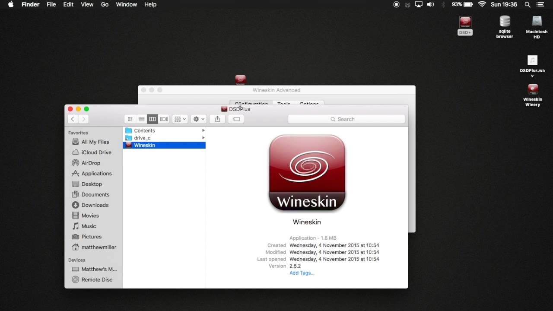Switch Finder to list view
The image size is (553, 311).
[x=141, y=119]
